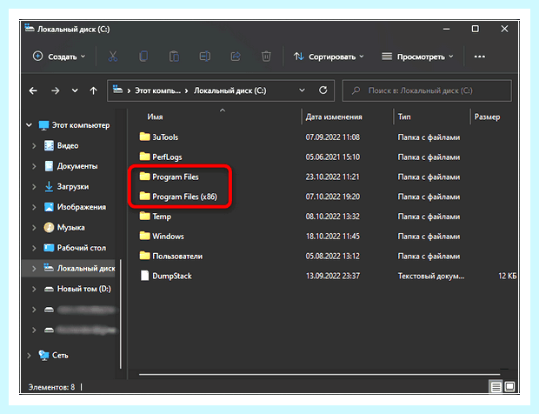This screenshot has height=414, width=539.
Task: Click the drive icon in address bar
Action: click(x=118, y=90)
